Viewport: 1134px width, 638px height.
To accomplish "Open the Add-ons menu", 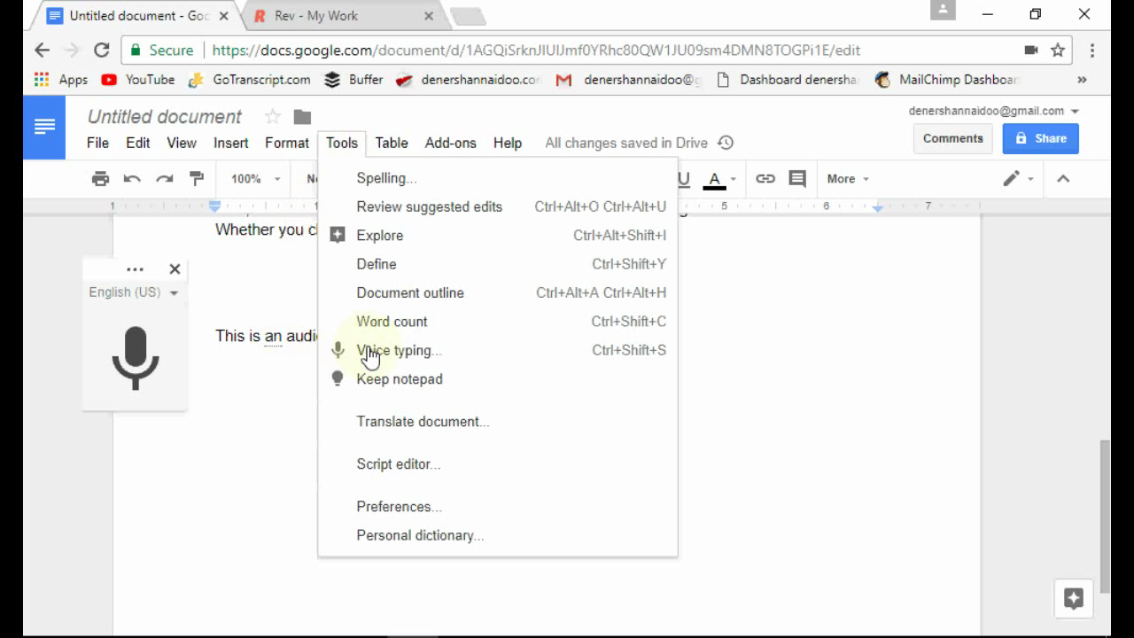I will point(451,143).
